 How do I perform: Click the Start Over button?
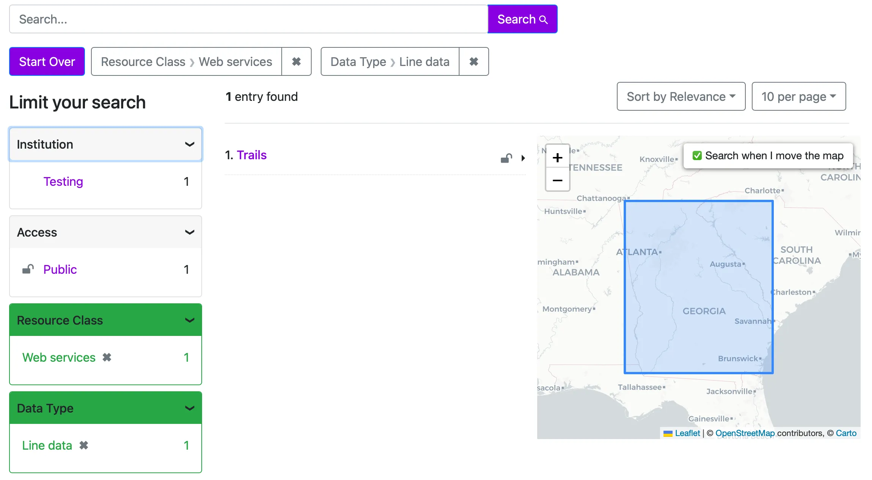point(47,61)
